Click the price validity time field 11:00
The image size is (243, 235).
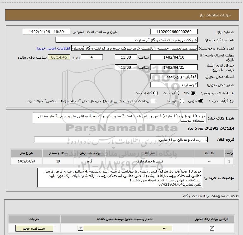pos(126,68)
